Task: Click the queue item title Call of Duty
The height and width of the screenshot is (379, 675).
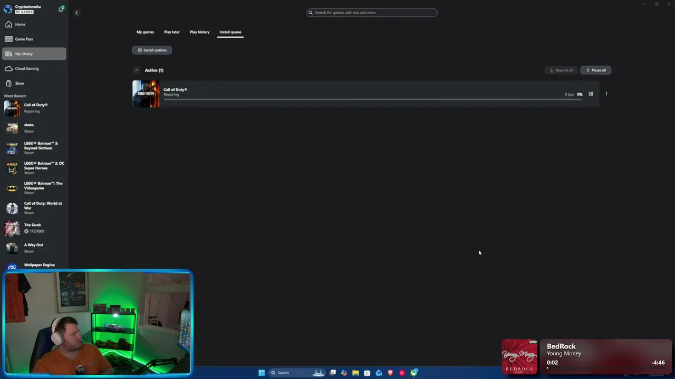Action: pyautogui.click(x=175, y=89)
